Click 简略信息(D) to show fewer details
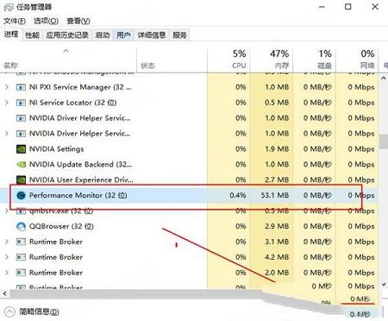The image size is (388, 321). tap(39, 312)
